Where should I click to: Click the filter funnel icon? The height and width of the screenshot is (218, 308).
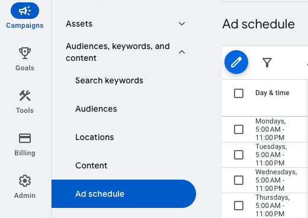click(267, 63)
